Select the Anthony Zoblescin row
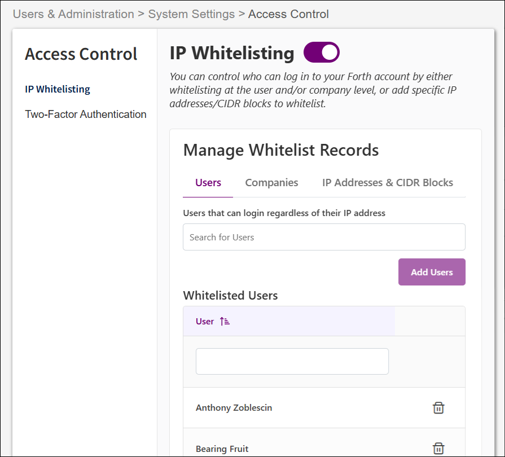 point(324,408)
